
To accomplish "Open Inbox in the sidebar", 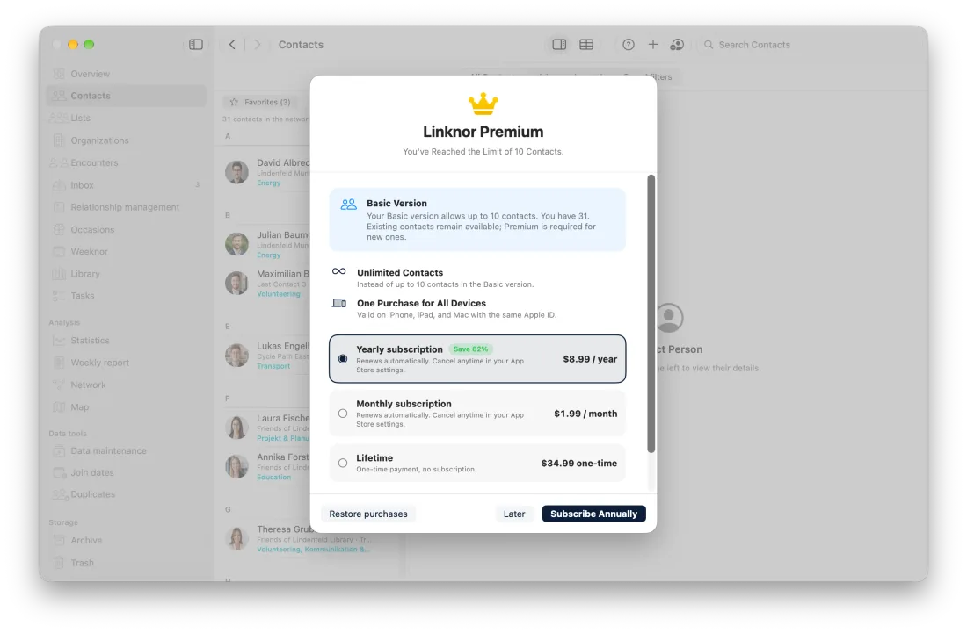I will pyautogui.click(x=127, y=184).
